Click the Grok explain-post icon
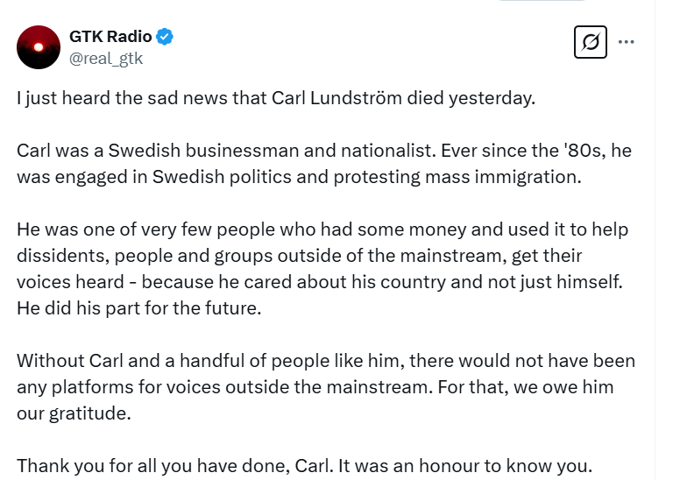680x480 pixels. tap(590, 41)
